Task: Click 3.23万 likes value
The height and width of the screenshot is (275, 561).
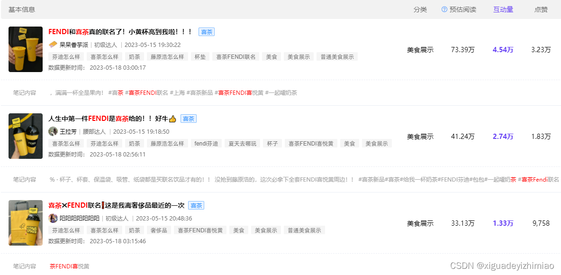Action: tap(541, 50)
